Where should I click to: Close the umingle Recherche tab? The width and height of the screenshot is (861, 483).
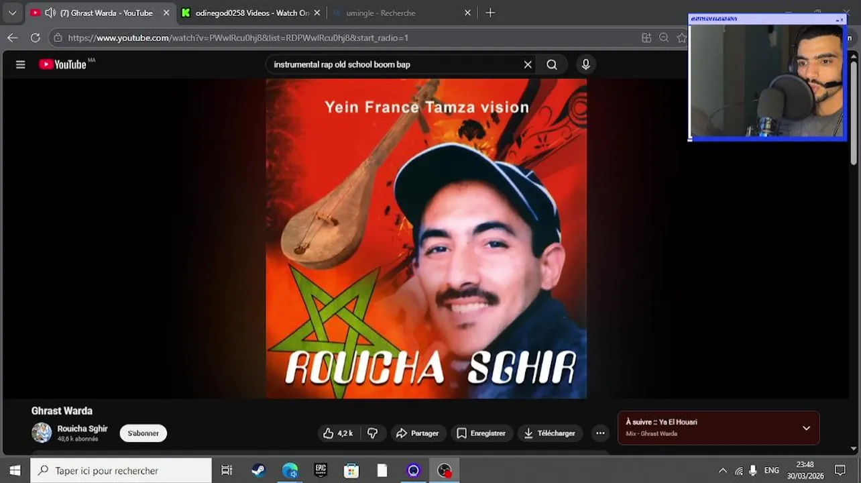coord(467,13)
